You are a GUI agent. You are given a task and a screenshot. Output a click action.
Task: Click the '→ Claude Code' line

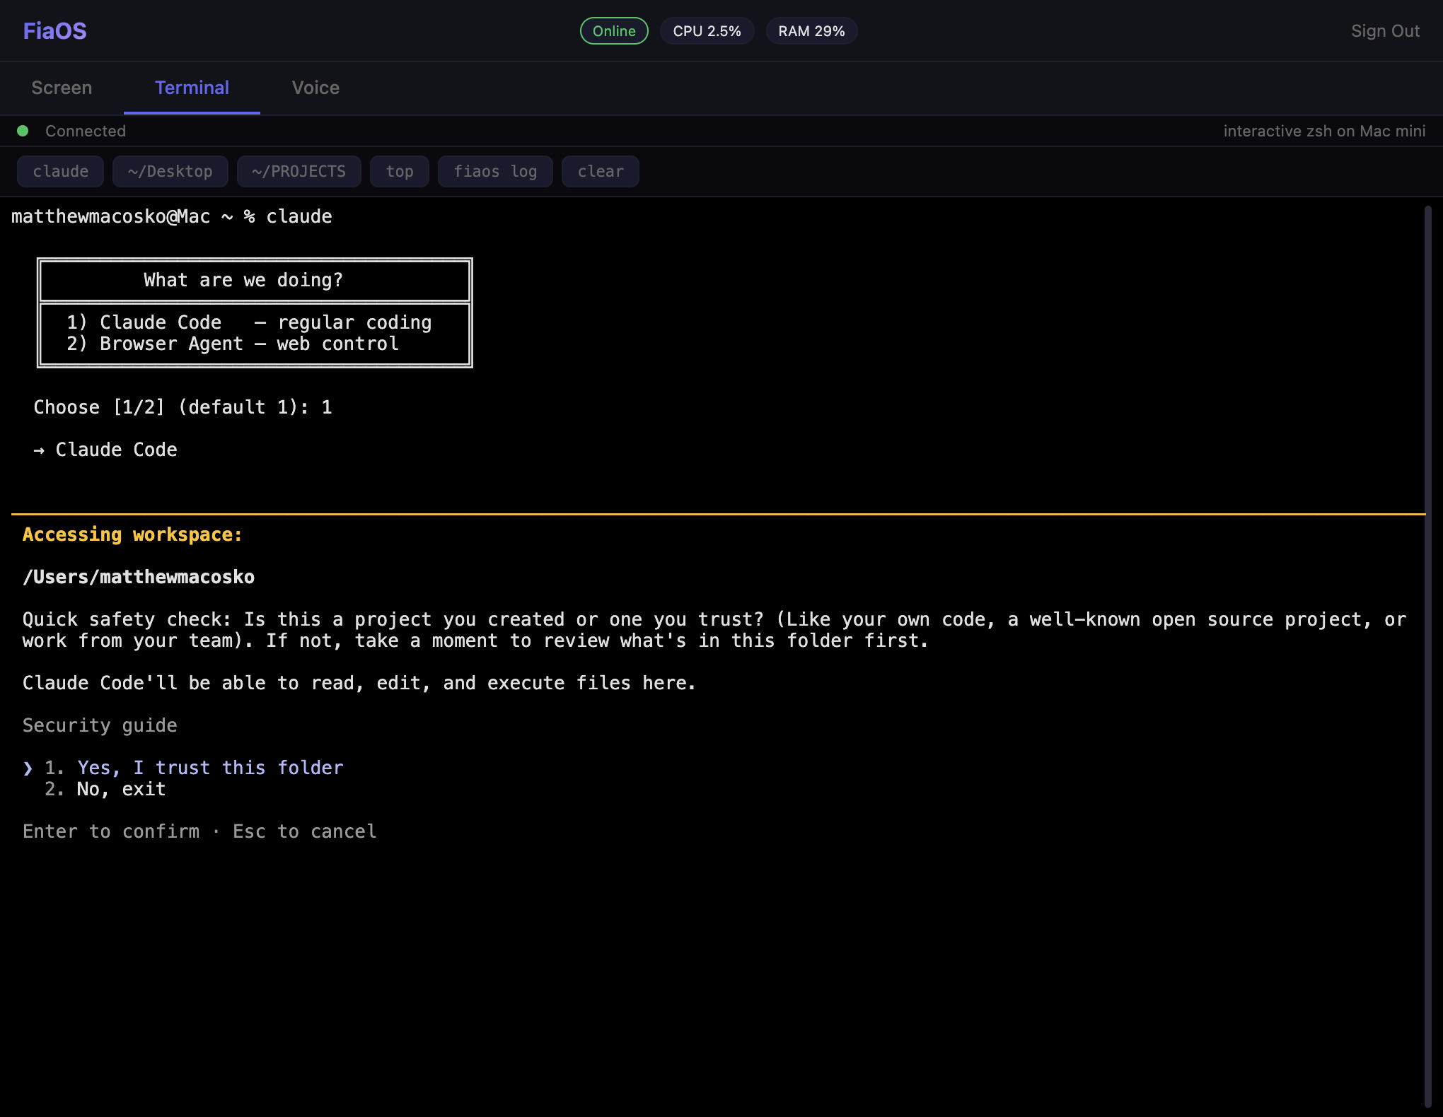[105, 450]
